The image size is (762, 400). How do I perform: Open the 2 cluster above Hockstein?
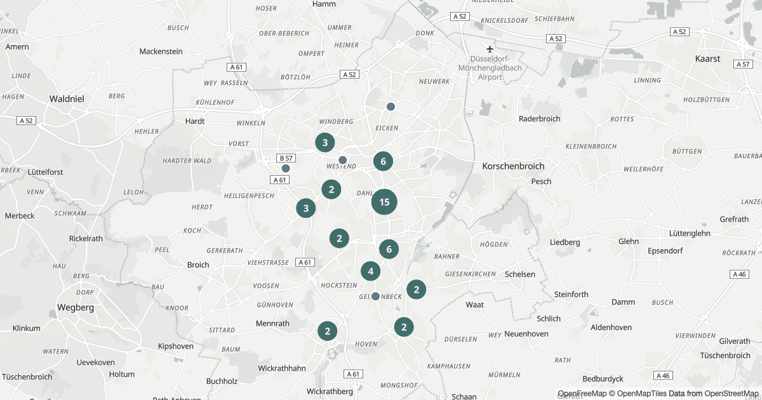(x=340, y=239)
